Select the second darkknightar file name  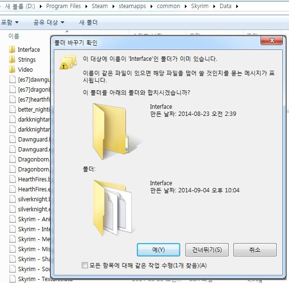point(34,130)
